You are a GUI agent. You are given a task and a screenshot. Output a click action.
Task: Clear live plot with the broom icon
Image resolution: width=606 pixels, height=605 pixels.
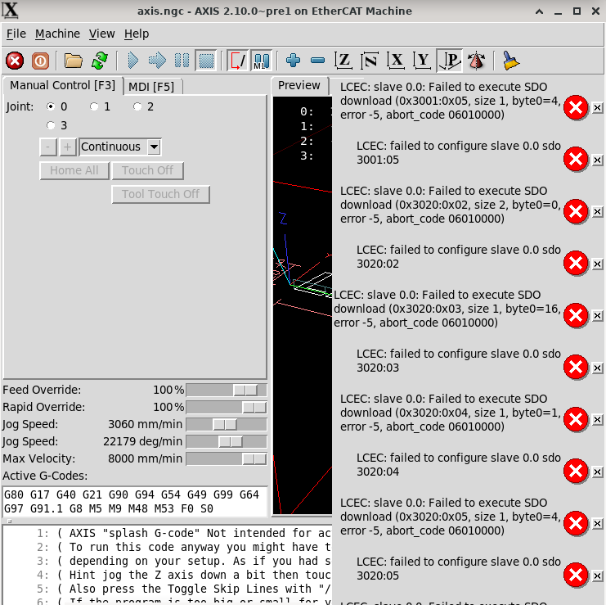pos(511,61)
